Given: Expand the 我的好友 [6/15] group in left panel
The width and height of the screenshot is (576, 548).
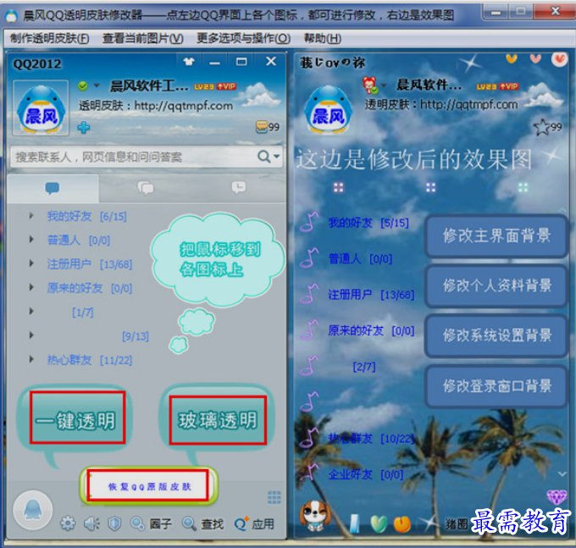Looking at the screenshot, I should [31, 216].
